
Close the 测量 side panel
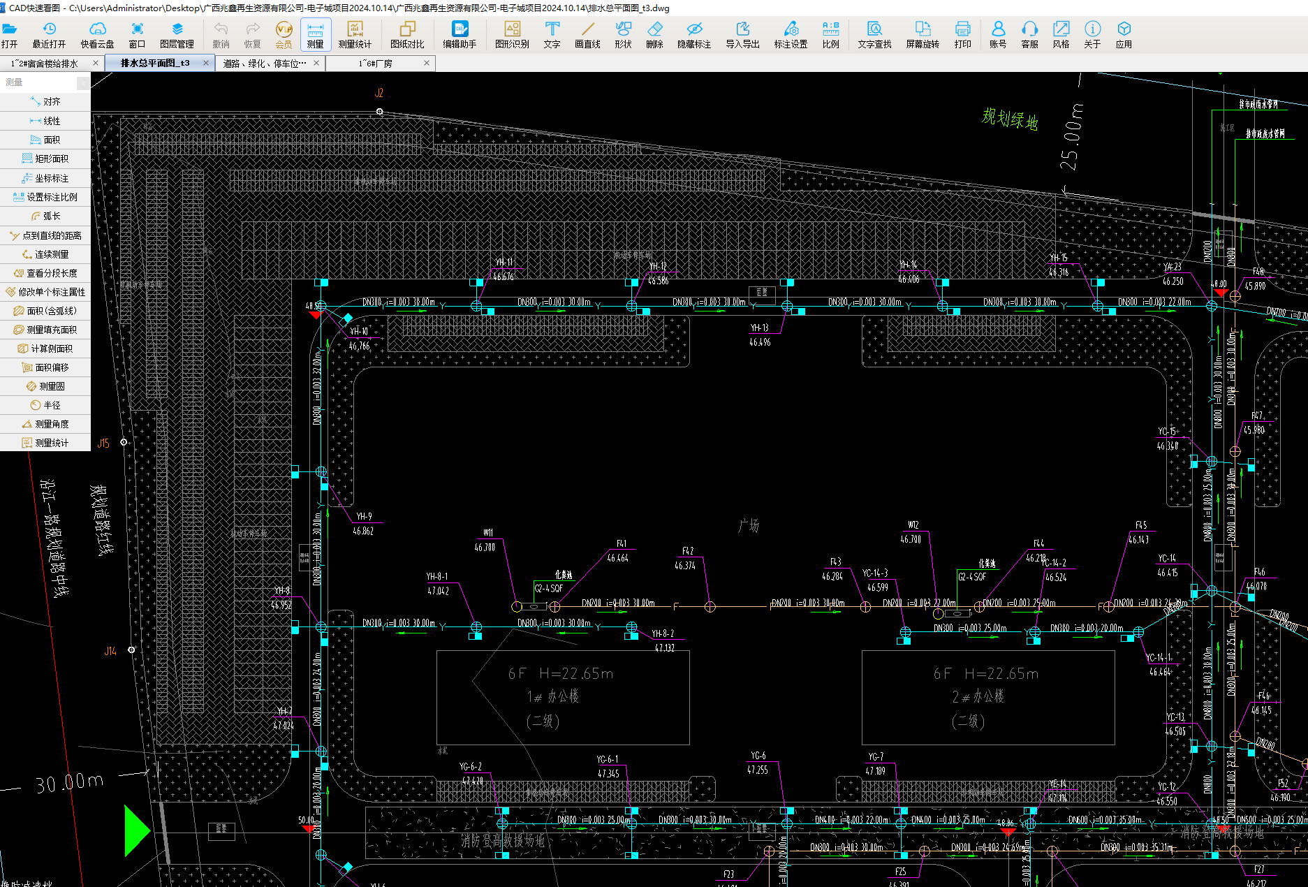(83, 83)
